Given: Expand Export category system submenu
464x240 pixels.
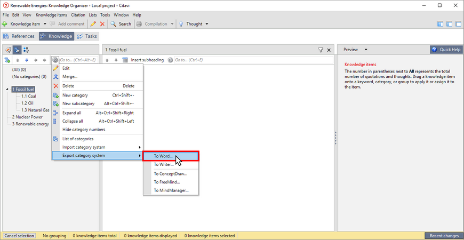Looking at the screenshot, I should 98,155.
